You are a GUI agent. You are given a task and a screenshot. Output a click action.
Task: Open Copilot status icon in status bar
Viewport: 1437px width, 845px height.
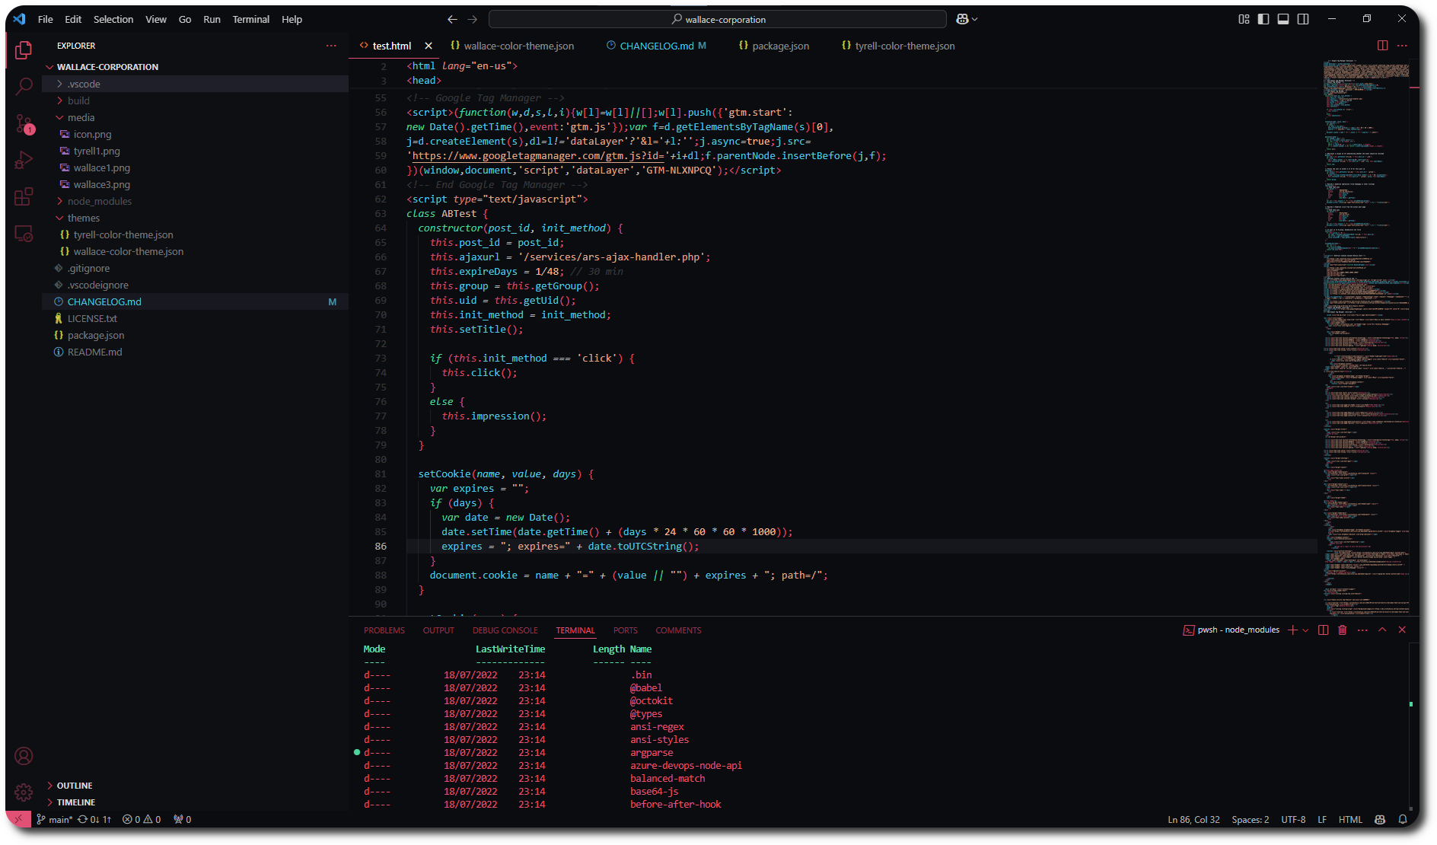pos(1380,819)
